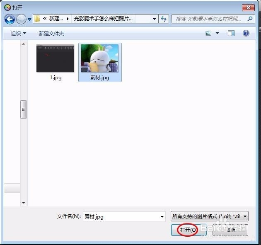
Task: Open the 组织 menu
Action: [18, 33]
